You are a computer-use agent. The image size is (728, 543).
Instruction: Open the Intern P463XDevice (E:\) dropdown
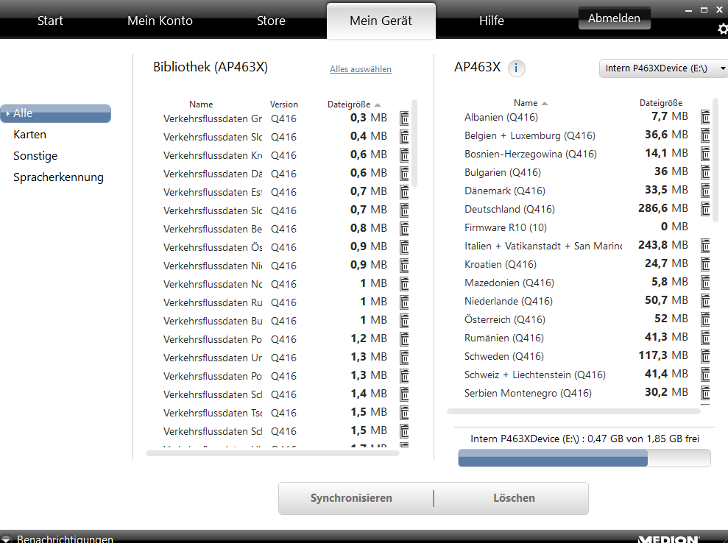point(662,68)
